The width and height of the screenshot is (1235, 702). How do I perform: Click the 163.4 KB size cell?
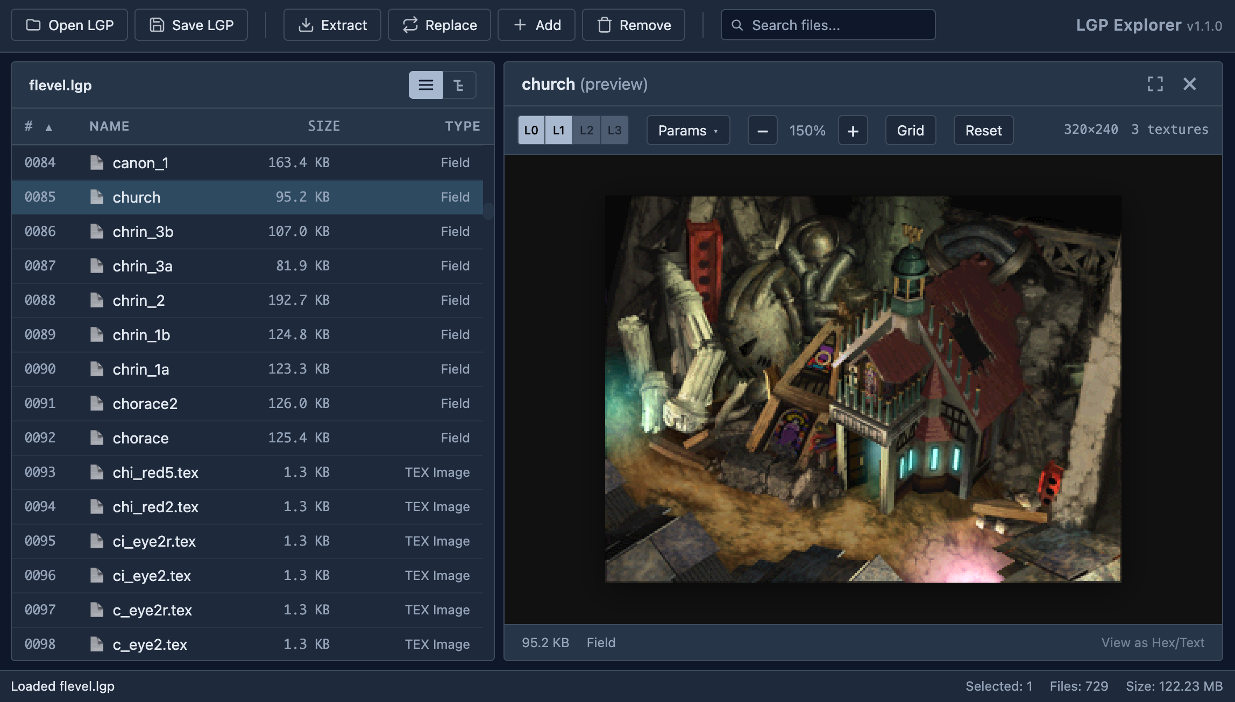[x=299, y=162]
